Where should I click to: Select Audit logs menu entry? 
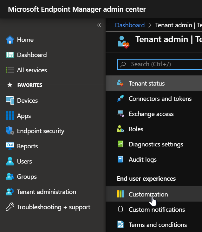[142, 159]
